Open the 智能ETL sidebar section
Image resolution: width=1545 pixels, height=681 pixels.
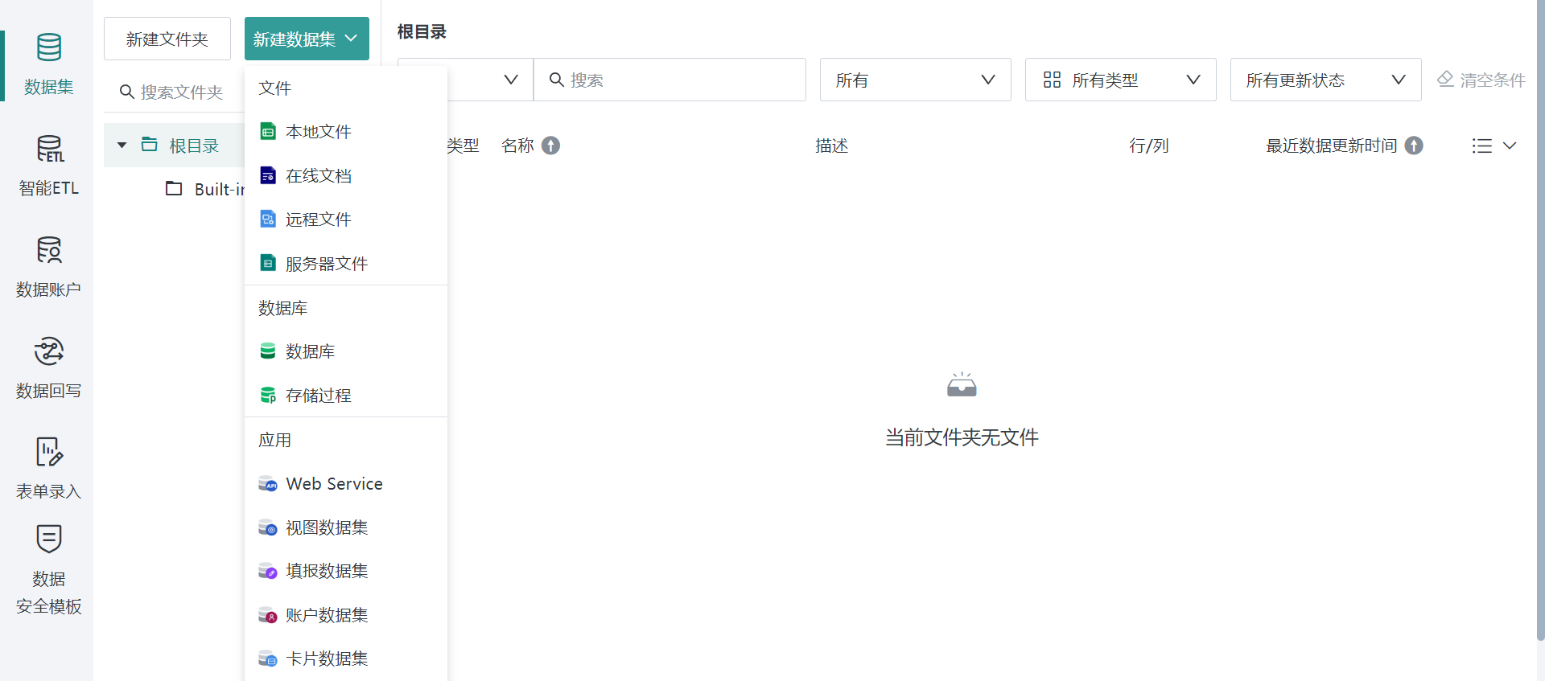[x=48, y=165]
